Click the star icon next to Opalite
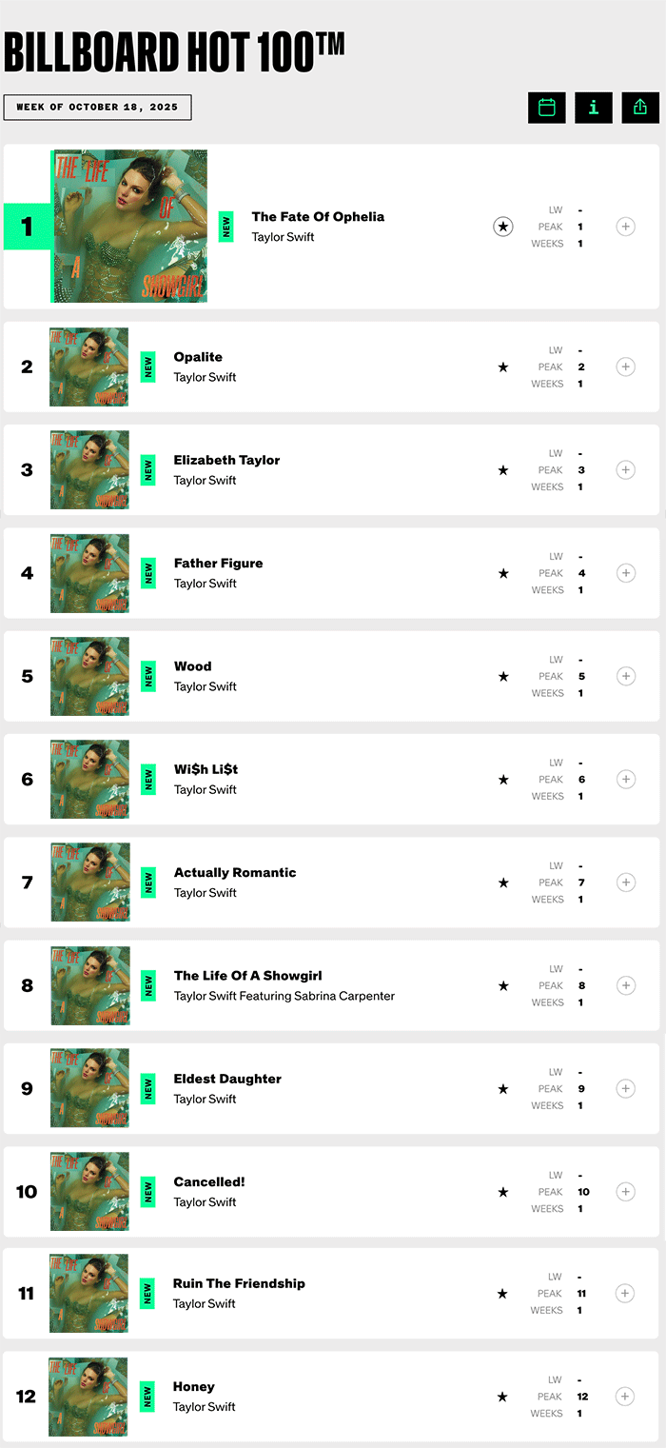This screenshot has height=1448, width=666. tap(503, 367)
